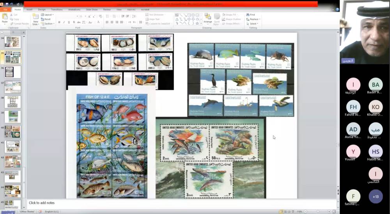Open the Slide Show tab
390x214 pixels.
click(x=92, y=9)
